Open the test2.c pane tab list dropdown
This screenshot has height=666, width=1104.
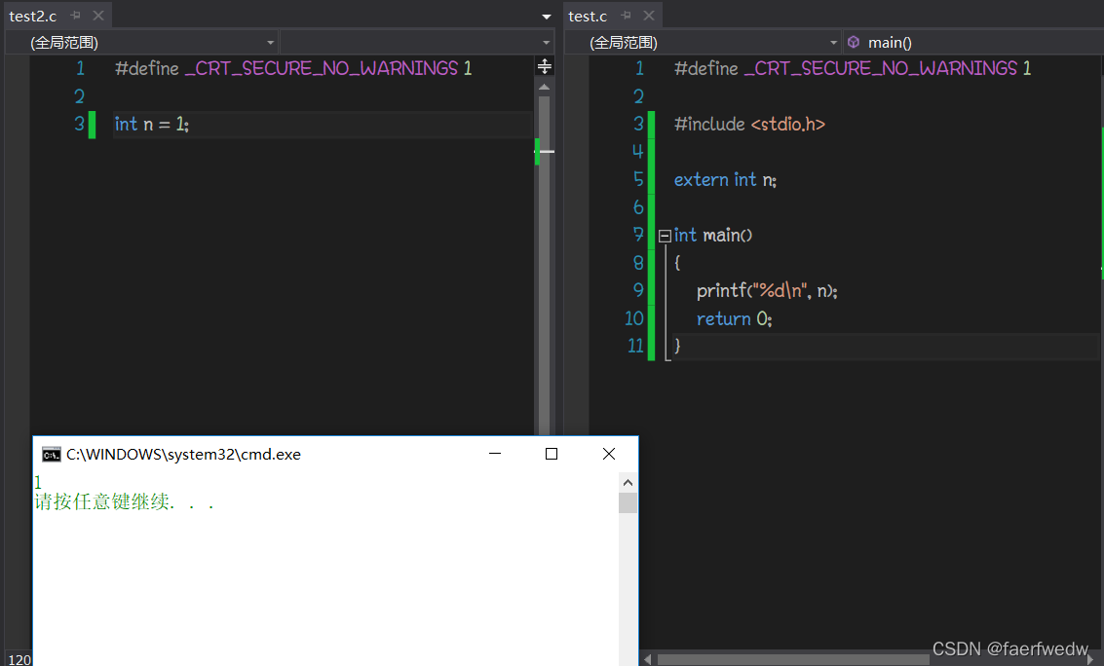(547, 17)
